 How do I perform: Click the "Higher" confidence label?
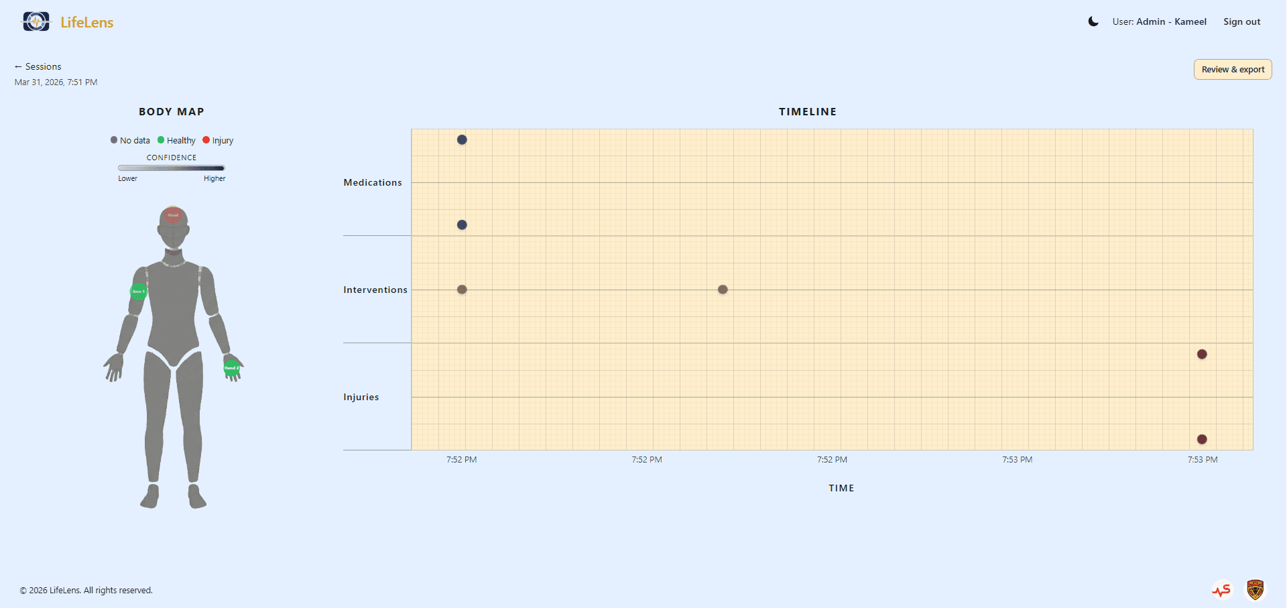click(214, 178)
